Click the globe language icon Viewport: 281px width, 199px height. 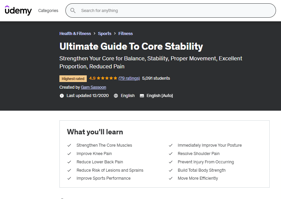point(116,96)
